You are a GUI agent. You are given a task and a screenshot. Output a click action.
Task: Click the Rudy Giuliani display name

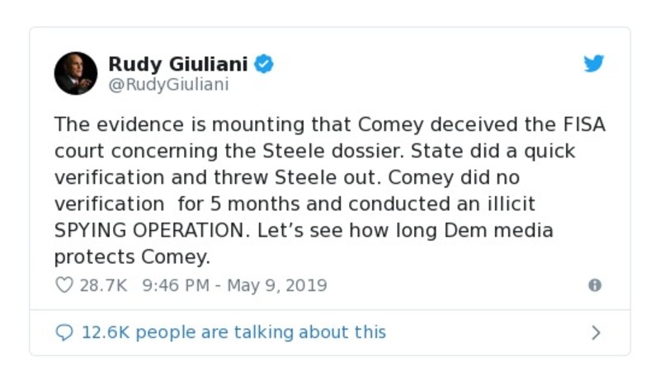tap(177, 63)
